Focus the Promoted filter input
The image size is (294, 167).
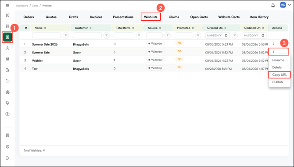(x=184, y=36)
